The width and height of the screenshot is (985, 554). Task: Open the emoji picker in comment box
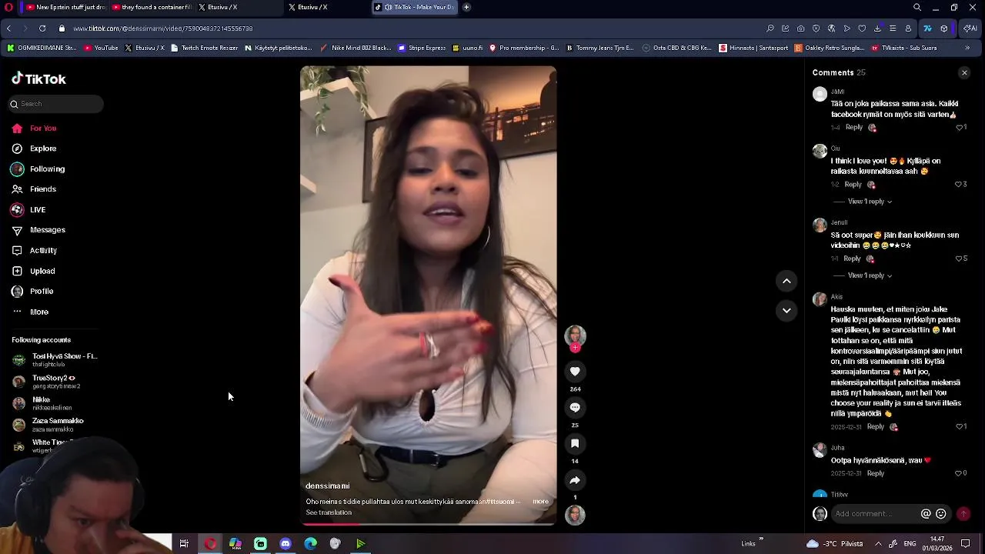[x=940, y=514]
